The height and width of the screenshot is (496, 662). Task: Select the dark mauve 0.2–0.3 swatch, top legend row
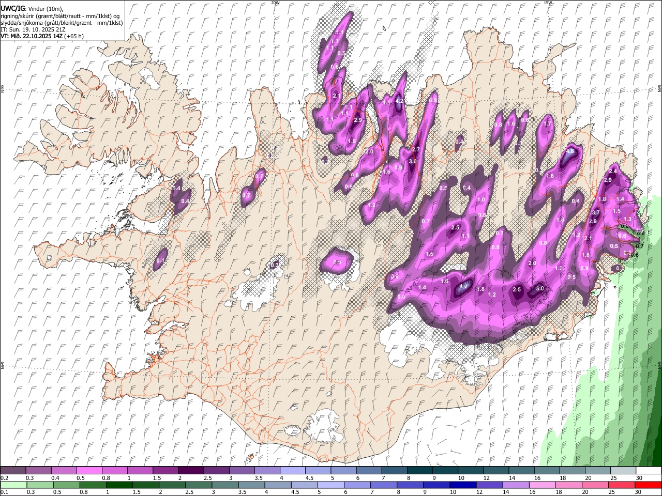tap(13, 471)
